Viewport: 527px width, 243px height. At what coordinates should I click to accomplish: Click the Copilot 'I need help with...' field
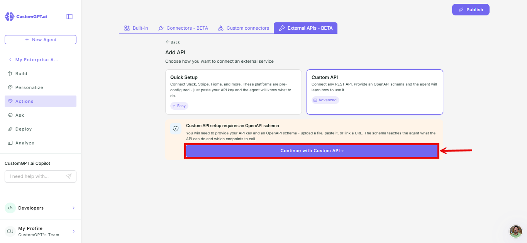tap(41, 176)
